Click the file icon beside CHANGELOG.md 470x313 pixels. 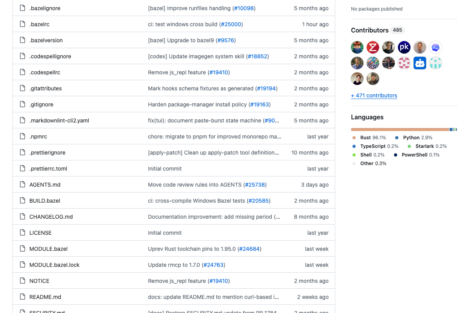[x=22, y=217]
